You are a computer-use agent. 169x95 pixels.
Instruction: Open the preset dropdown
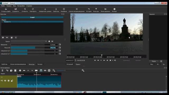[29, 41]
